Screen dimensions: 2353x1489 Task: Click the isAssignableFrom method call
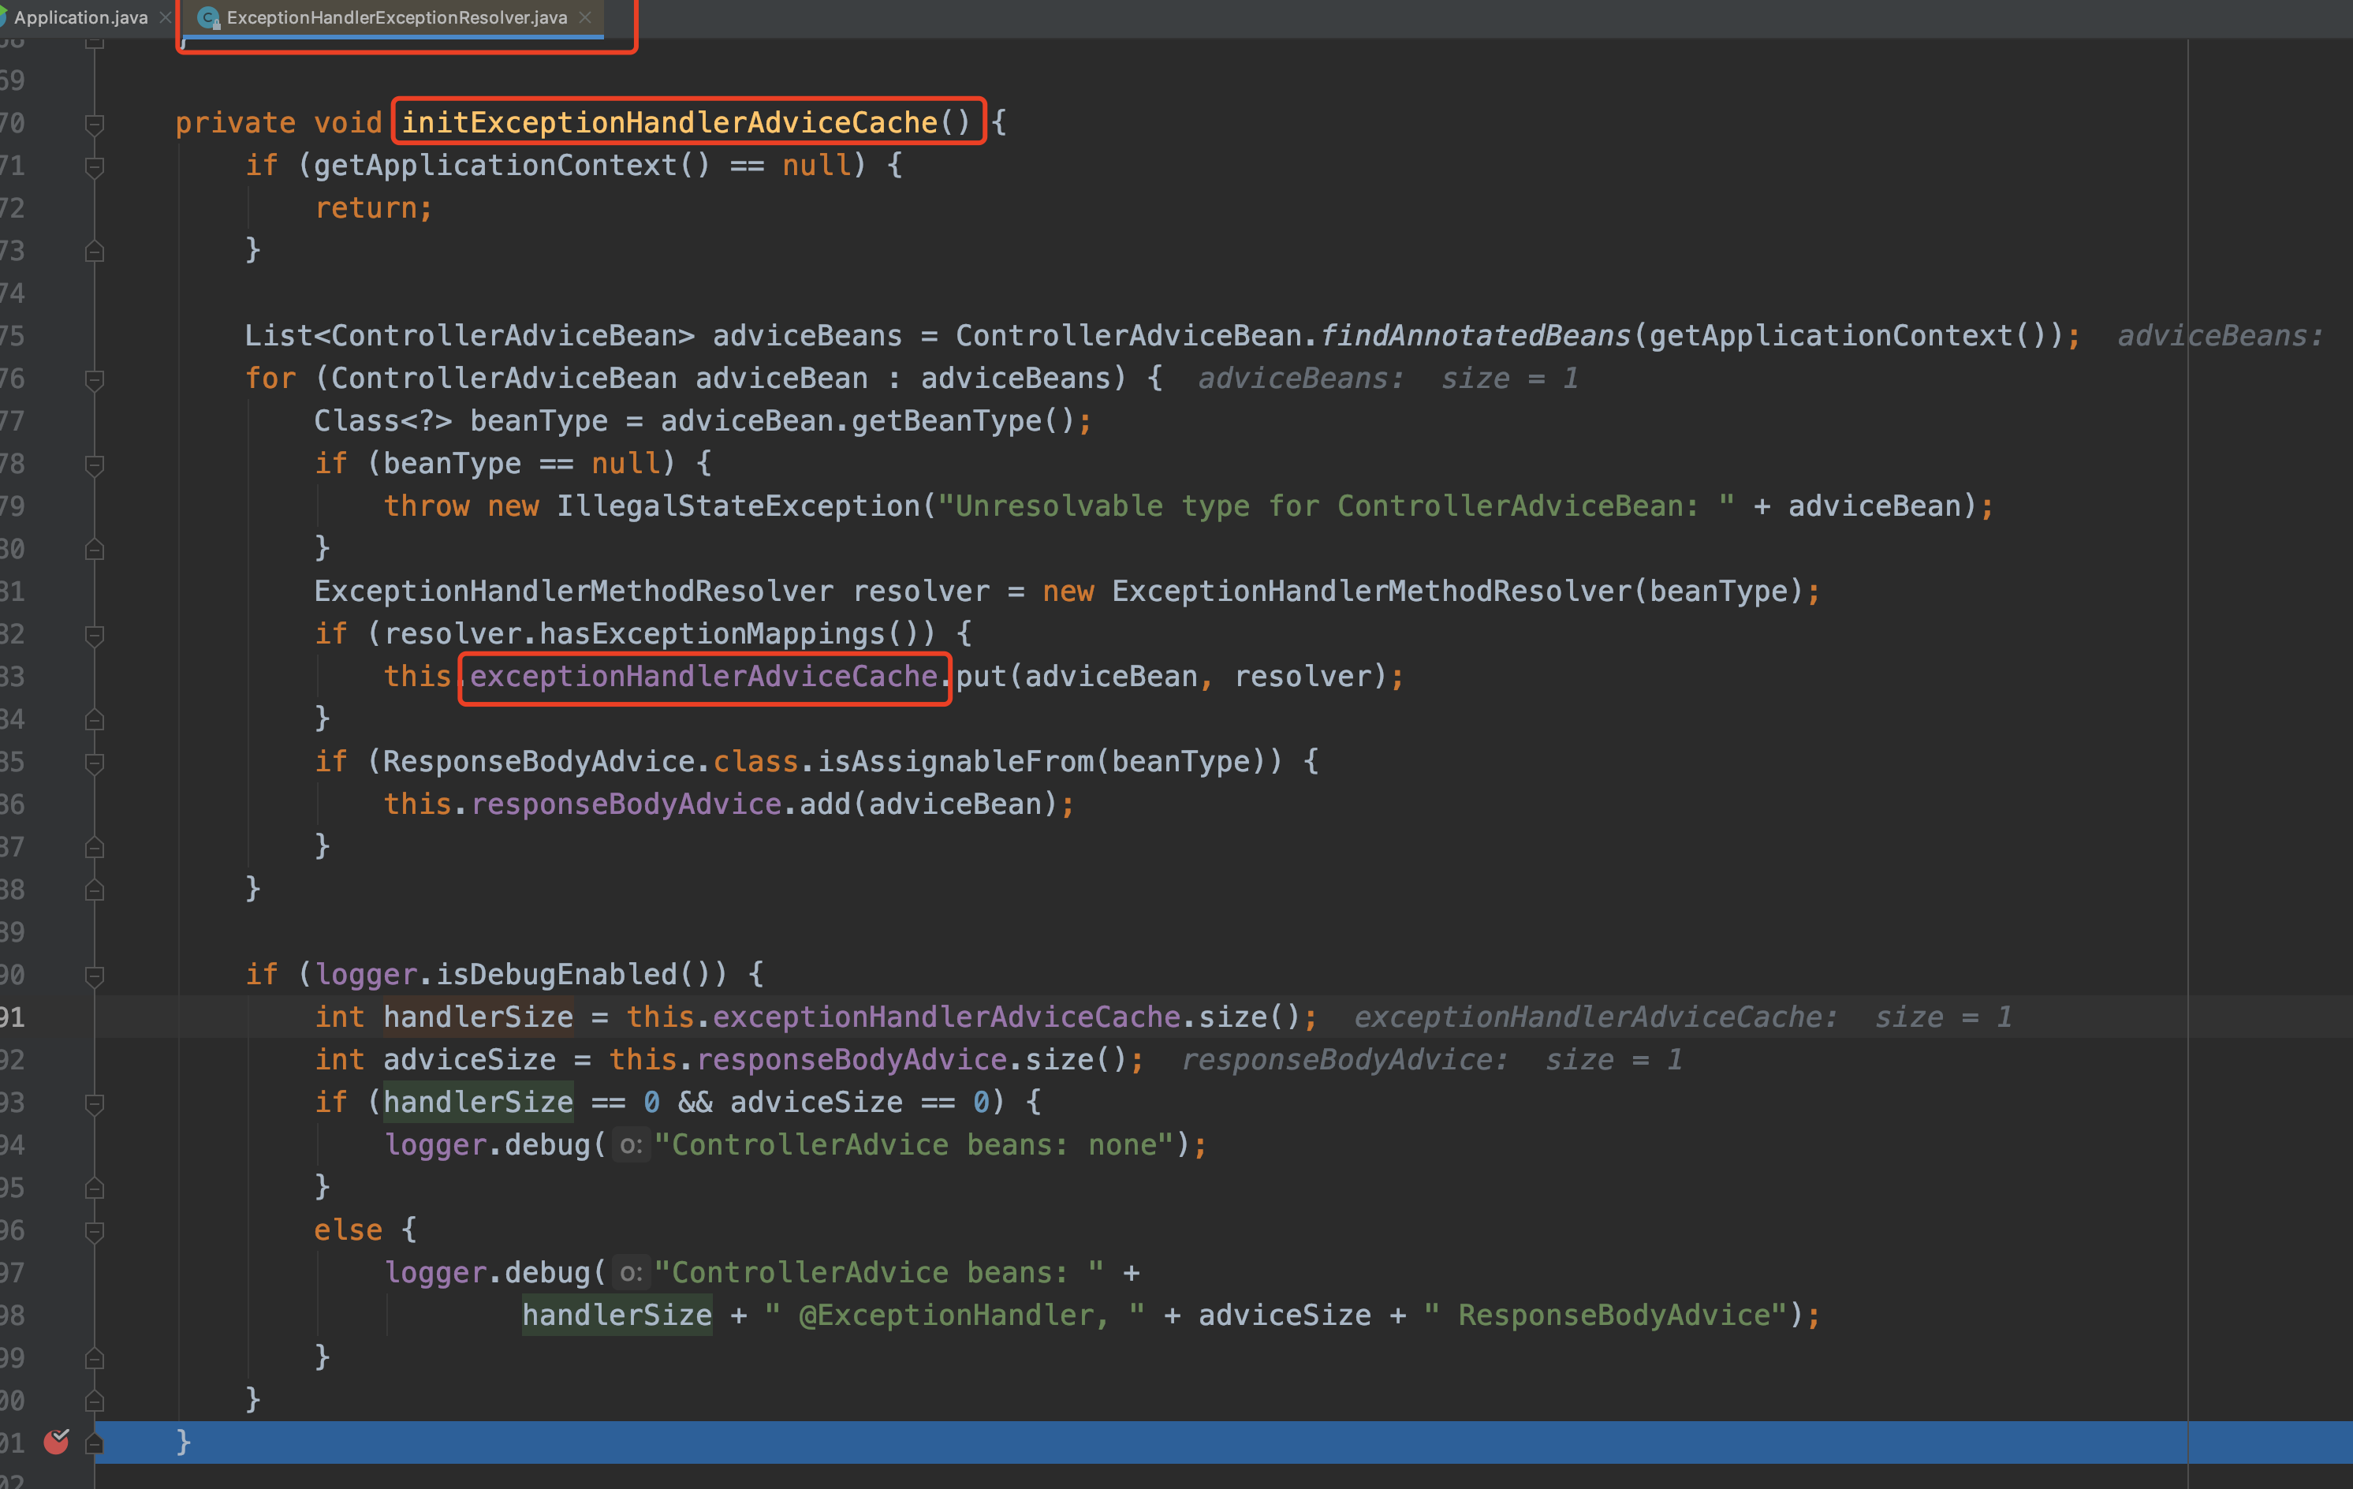click(956, 761)
